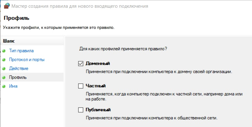The height and width of the screenshot is (127, 252).
Task: Open the Протокол и порты step
Action: click(x=27, y=60)
